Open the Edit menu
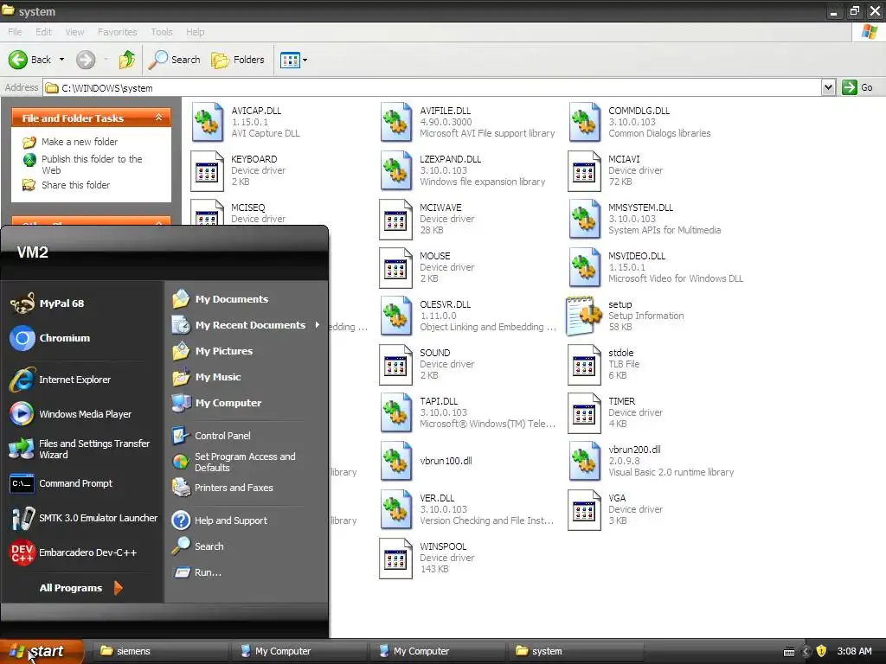The height and width of the screenshot is (664, 886). coord(43,32)
